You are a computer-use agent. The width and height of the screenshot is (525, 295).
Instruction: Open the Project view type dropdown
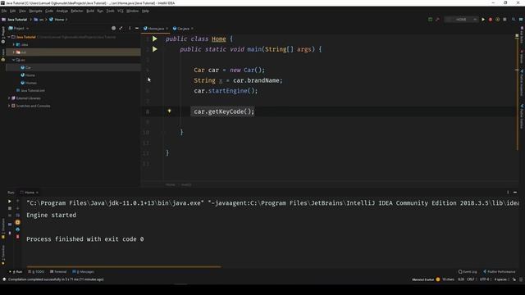click(x=19, y=29)
